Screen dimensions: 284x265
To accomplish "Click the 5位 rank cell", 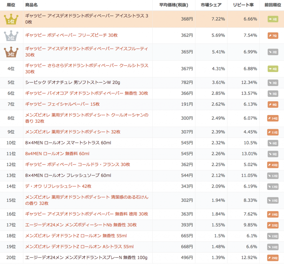I will point(11,82).
